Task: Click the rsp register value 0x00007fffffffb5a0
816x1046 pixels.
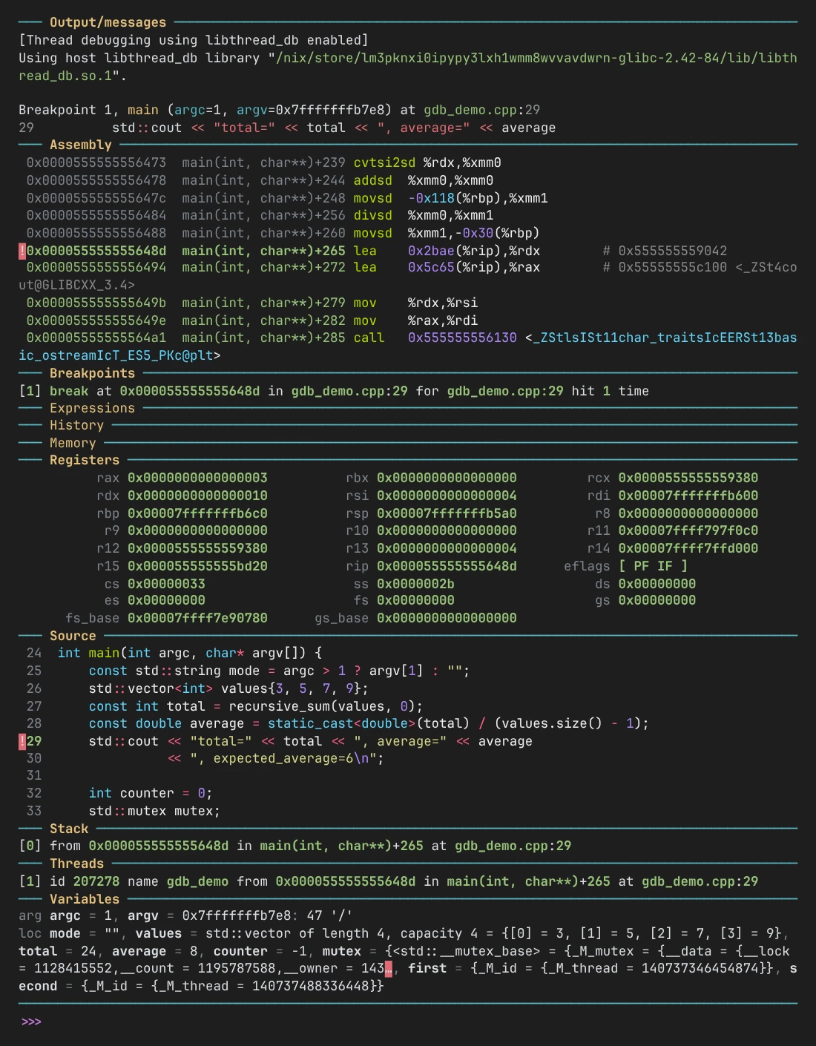Action: click(x=447, y=513)
